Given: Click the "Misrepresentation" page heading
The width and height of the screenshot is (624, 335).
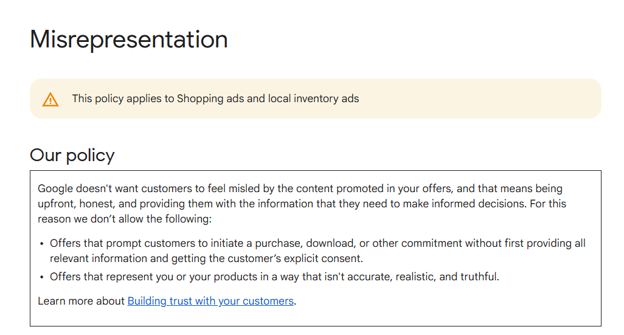Looking at the screenshot, I should coord(129,40).
